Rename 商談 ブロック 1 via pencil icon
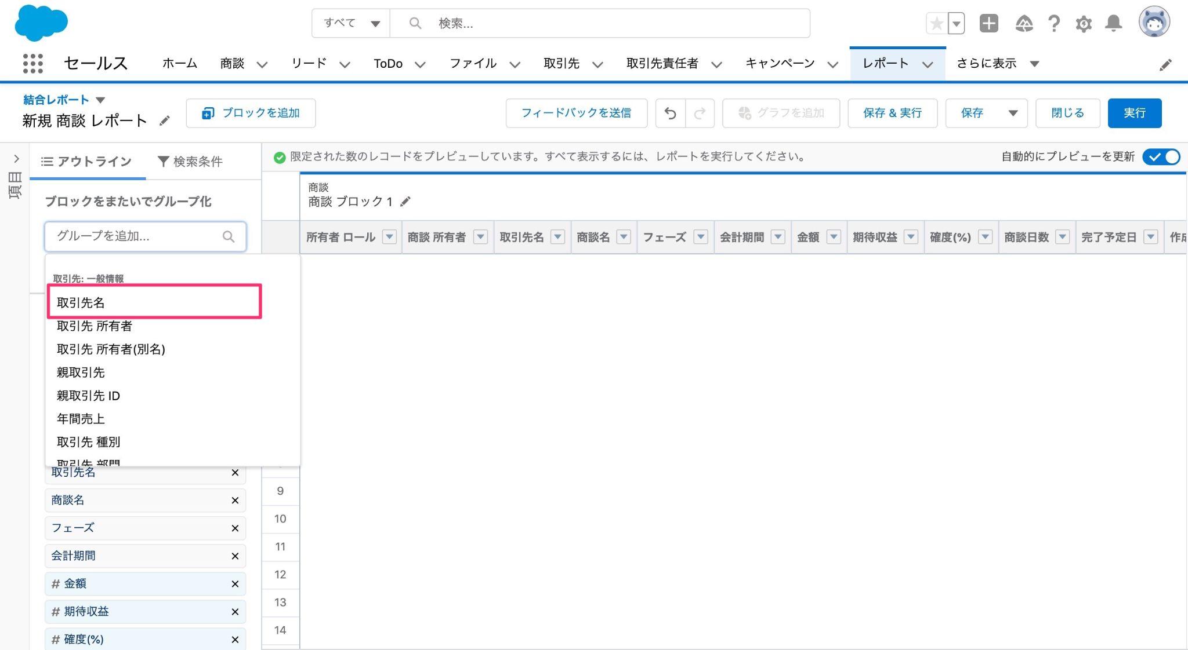Screen dimensions: 1188x650 pyautogui.click(x=405, y=202)
